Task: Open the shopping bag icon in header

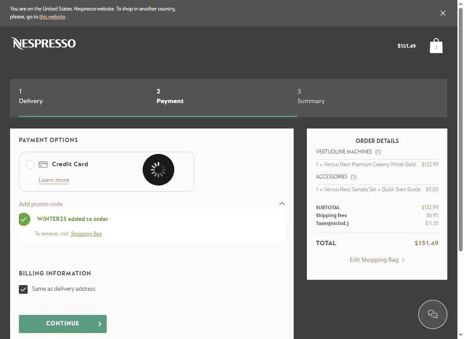Action: tap(436, 46)
